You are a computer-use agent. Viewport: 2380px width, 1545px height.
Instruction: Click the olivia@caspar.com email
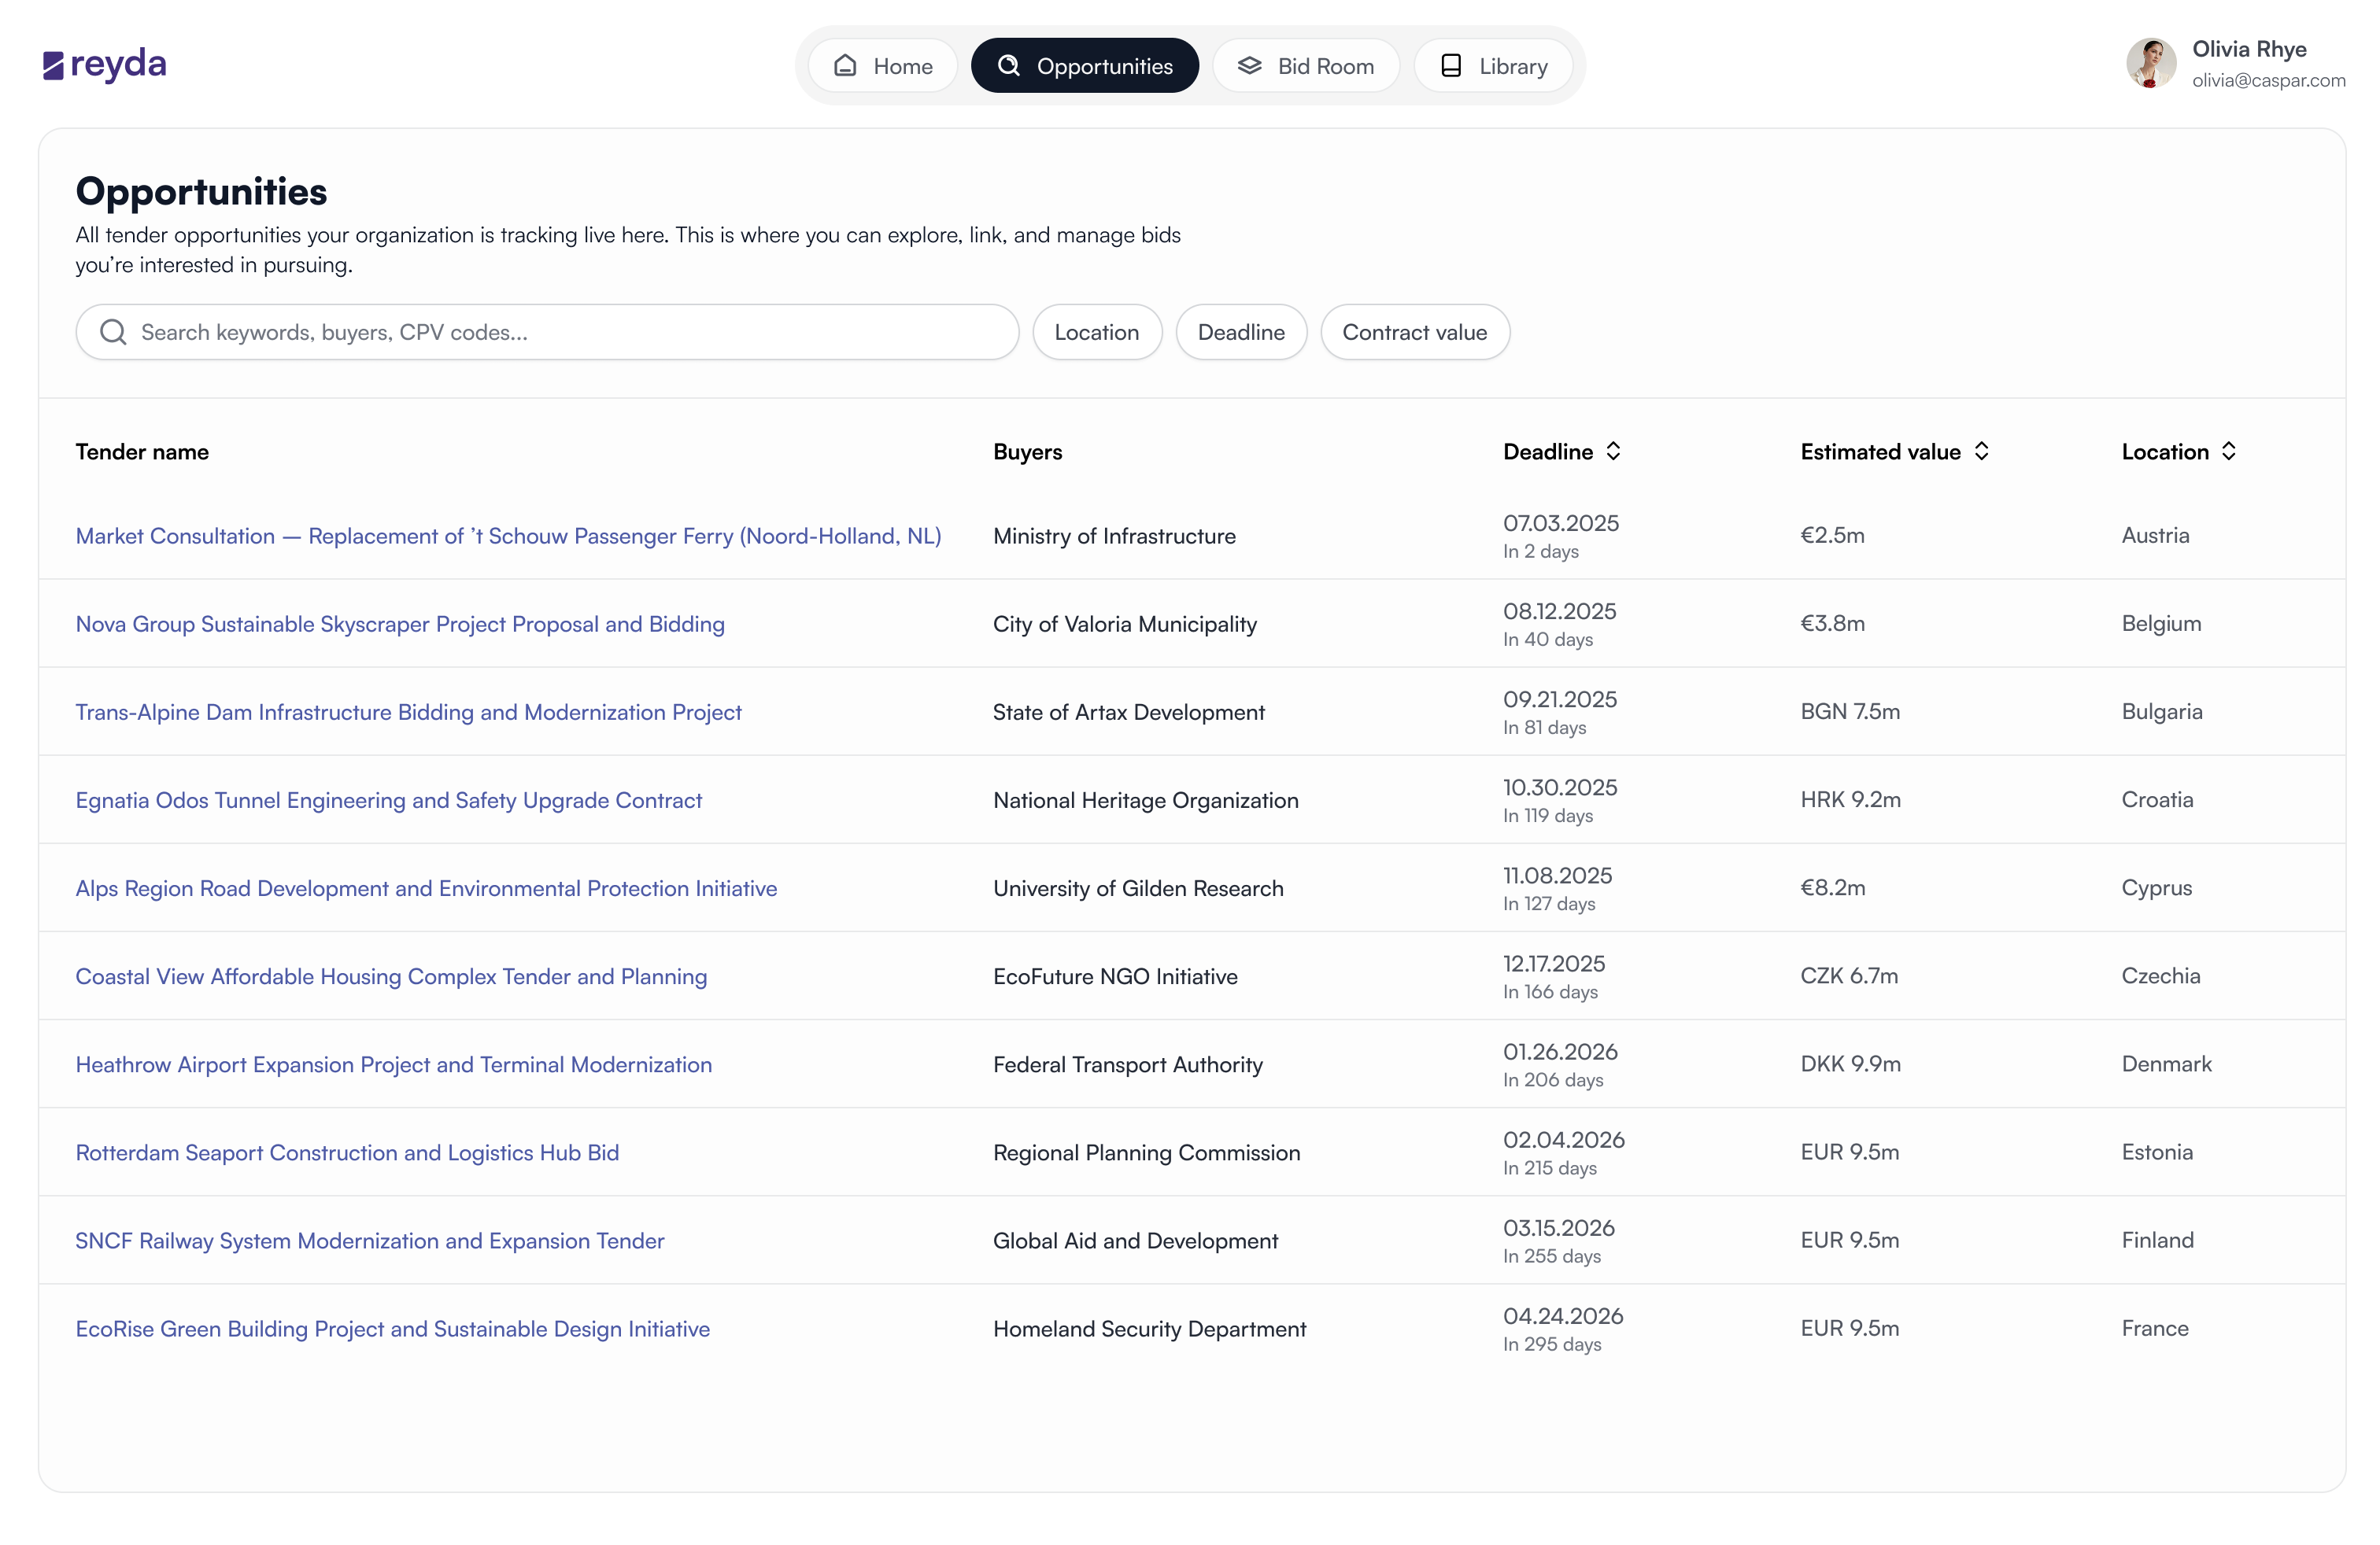coord(2268,80)
